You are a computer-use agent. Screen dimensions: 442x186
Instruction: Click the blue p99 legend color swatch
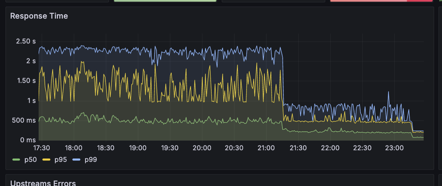pyautogui.click(x=76, y=160)
